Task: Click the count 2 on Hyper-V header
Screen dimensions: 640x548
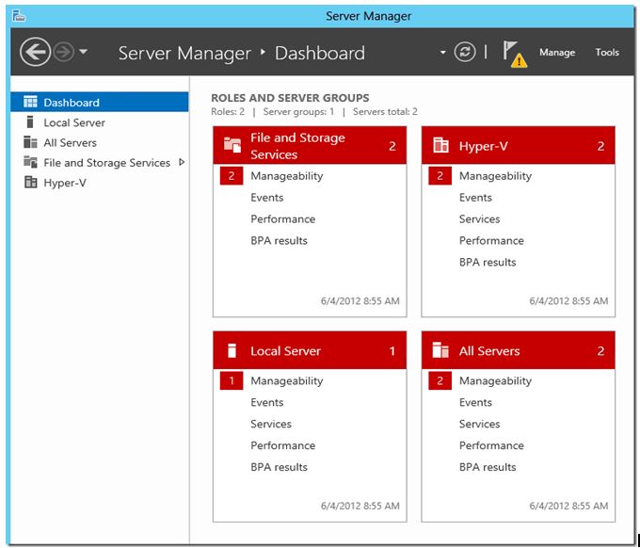Action: click(x=600, y=146)
